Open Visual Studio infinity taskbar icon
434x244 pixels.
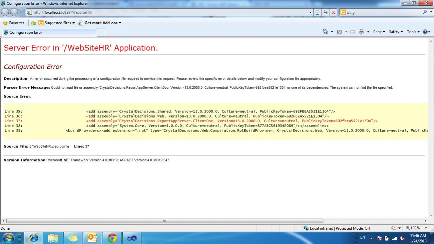[x=132, y=238]
